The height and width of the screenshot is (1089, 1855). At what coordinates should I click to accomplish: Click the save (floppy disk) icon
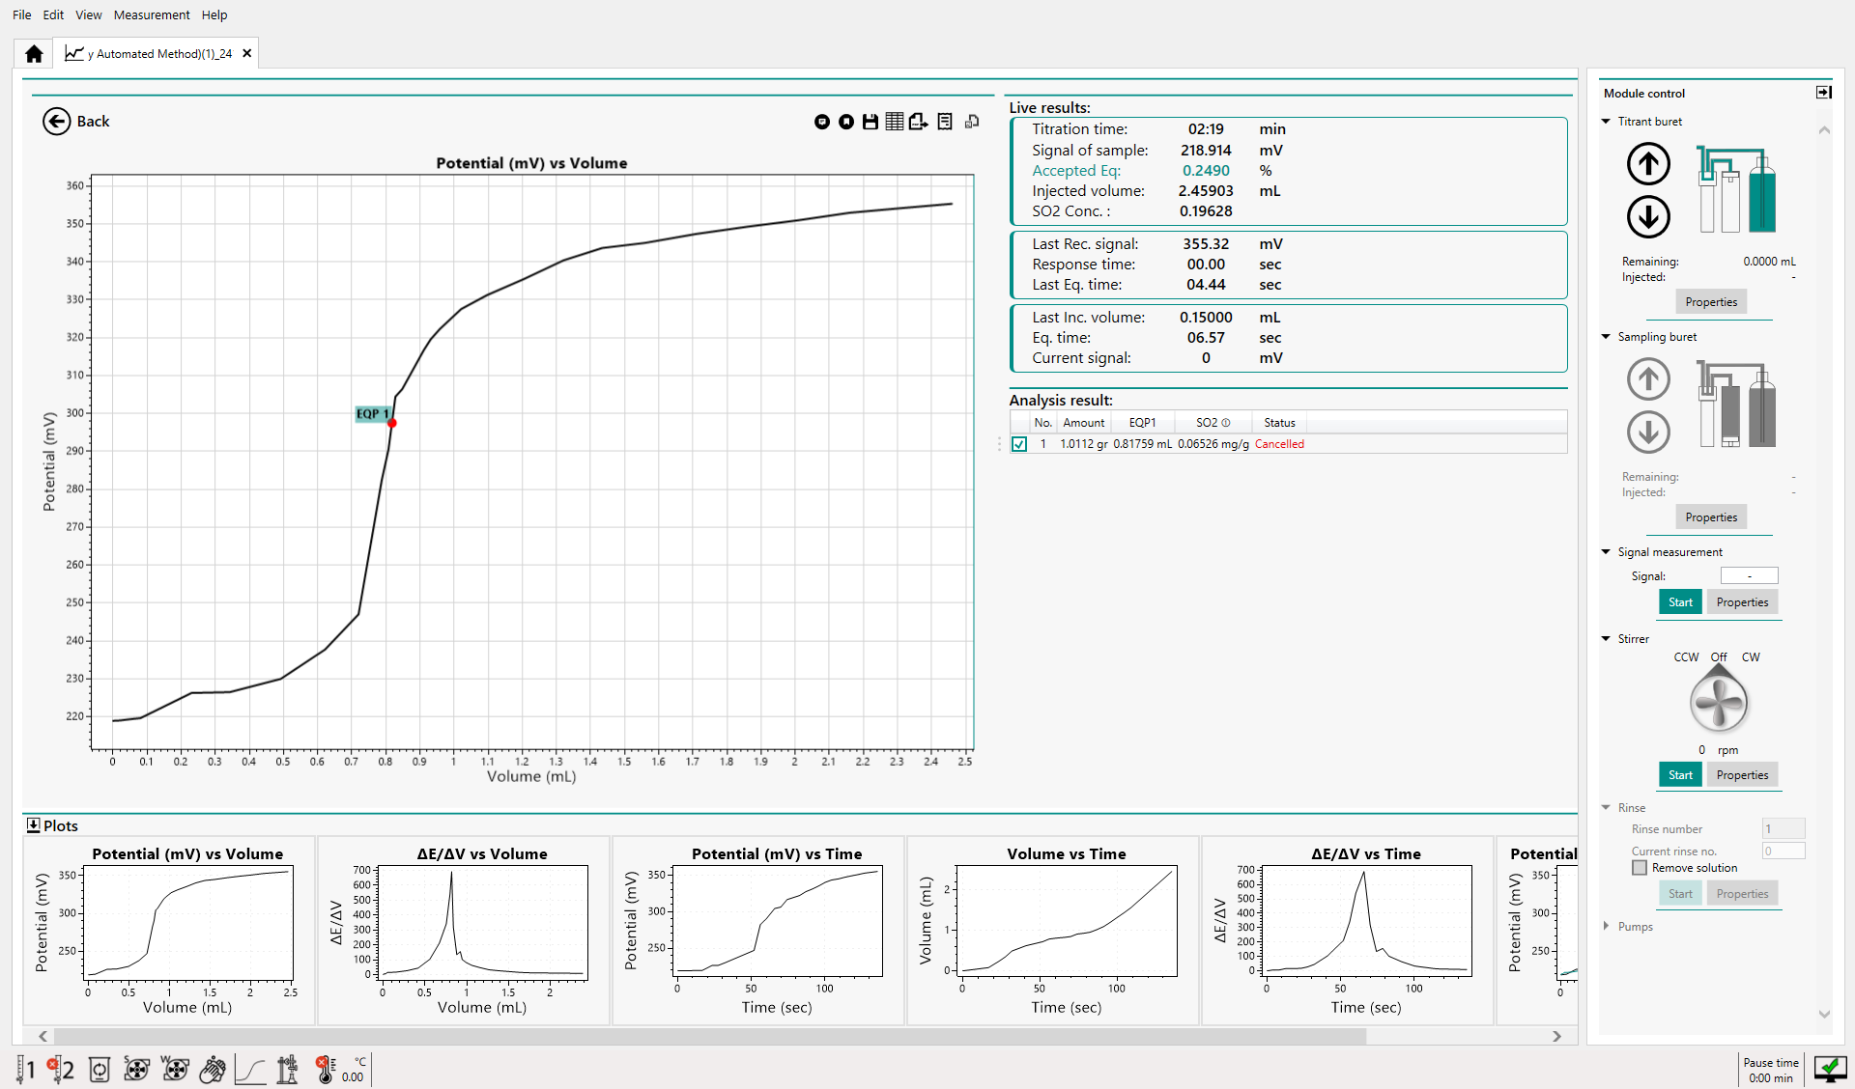tap(870, 122)
